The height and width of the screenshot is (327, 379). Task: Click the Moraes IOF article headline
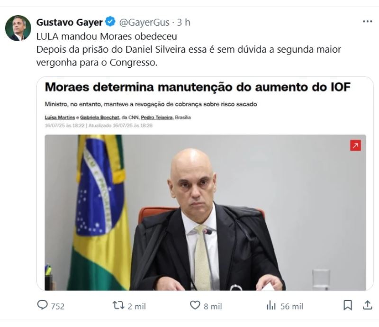(x=198, y=87)
